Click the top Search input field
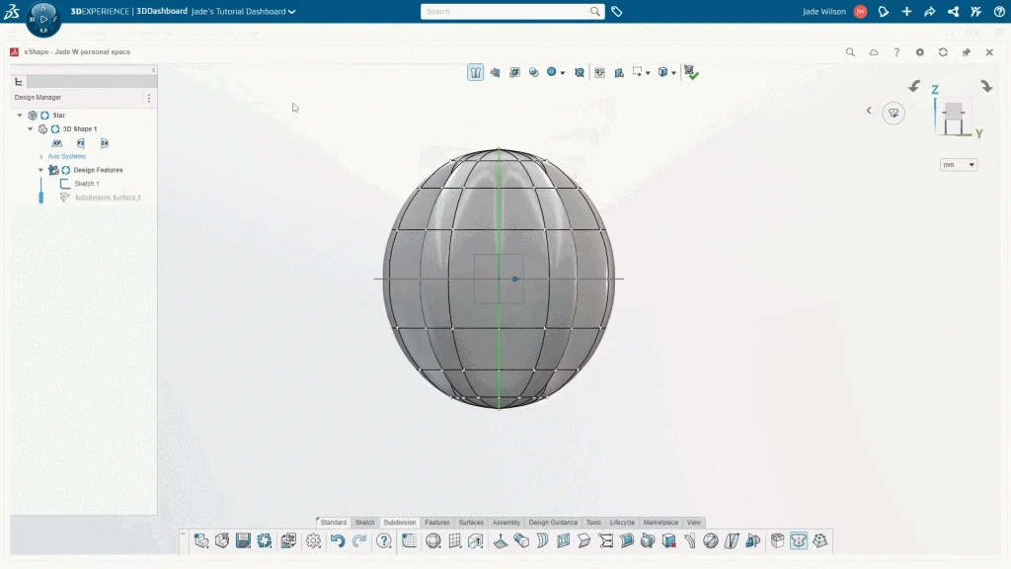The image size is (1011, 569). point(505,12)
